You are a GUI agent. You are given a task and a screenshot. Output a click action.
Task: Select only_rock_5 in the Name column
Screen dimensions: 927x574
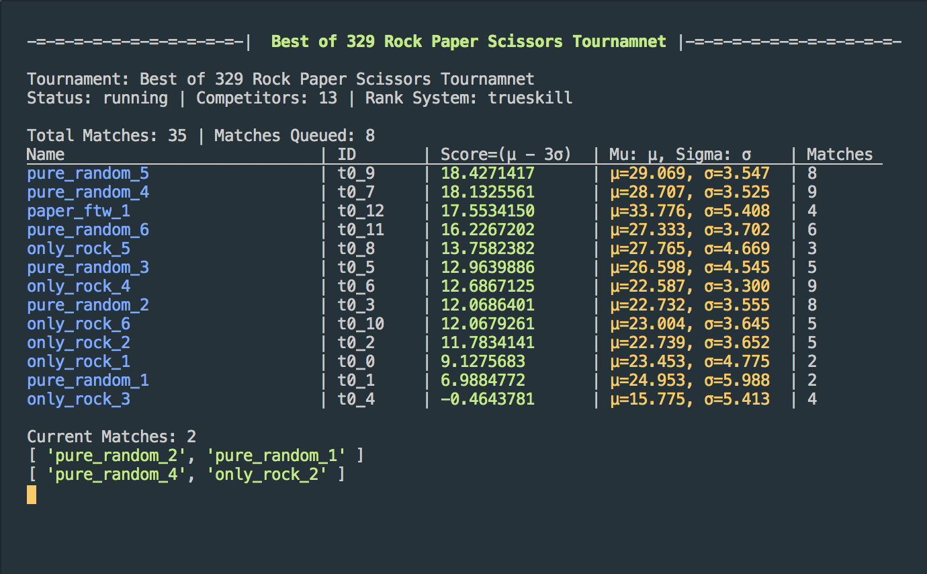coord(79,249)
